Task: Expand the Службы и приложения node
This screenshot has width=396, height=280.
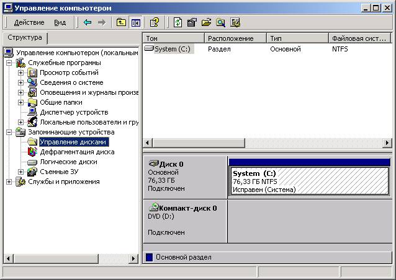Action: click(9, 182)
